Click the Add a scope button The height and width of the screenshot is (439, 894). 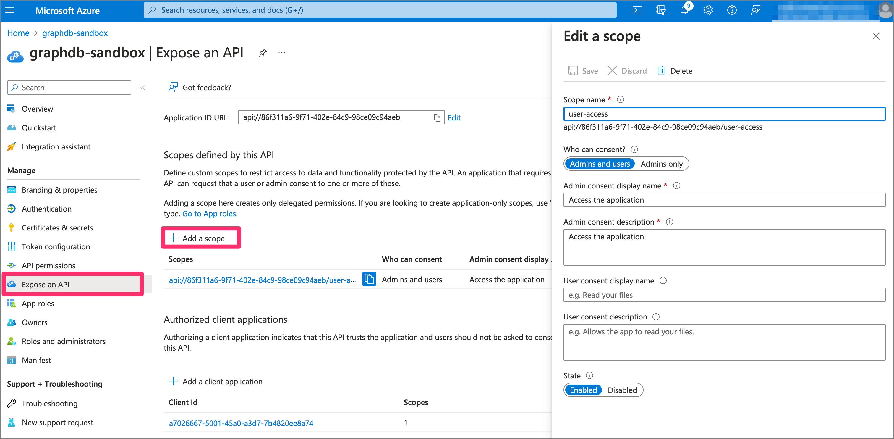click(x=201, y=238)
